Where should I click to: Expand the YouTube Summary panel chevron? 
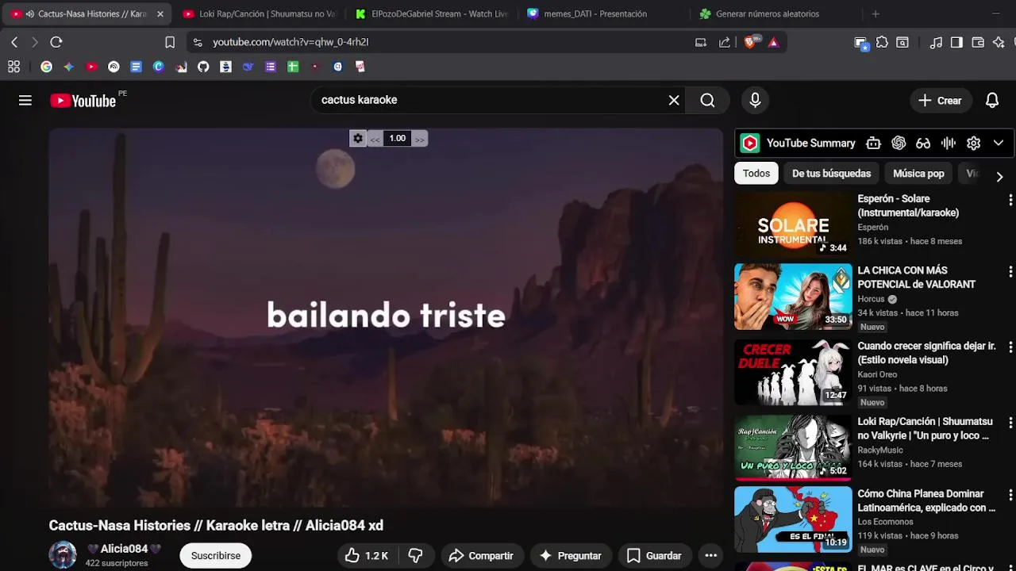(999, 143)
